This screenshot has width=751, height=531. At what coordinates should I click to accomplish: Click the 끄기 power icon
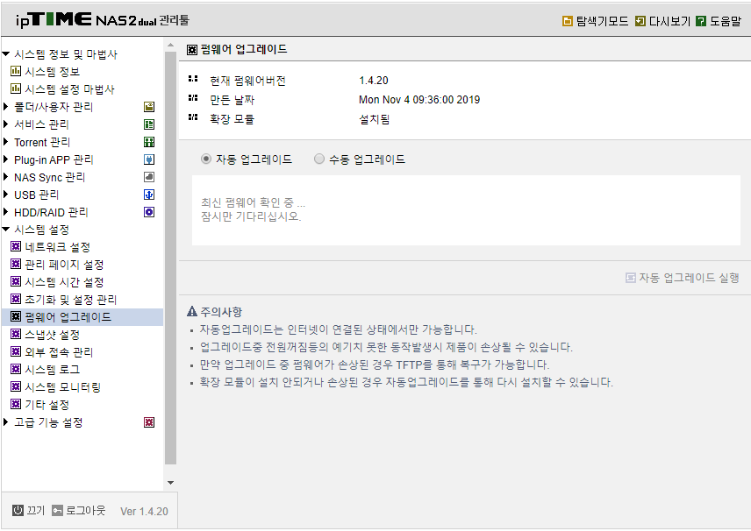pyautogui.click(x=18, y=511)
